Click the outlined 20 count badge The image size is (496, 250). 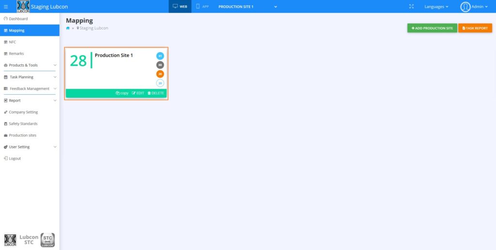(160, 83)
